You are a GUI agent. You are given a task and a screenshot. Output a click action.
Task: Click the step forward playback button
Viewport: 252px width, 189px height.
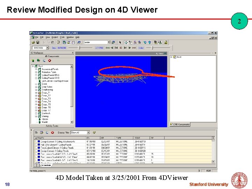125,48
